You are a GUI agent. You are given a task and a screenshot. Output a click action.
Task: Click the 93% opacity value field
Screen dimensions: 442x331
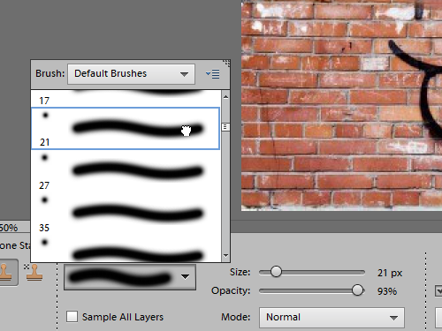point(387,291)
